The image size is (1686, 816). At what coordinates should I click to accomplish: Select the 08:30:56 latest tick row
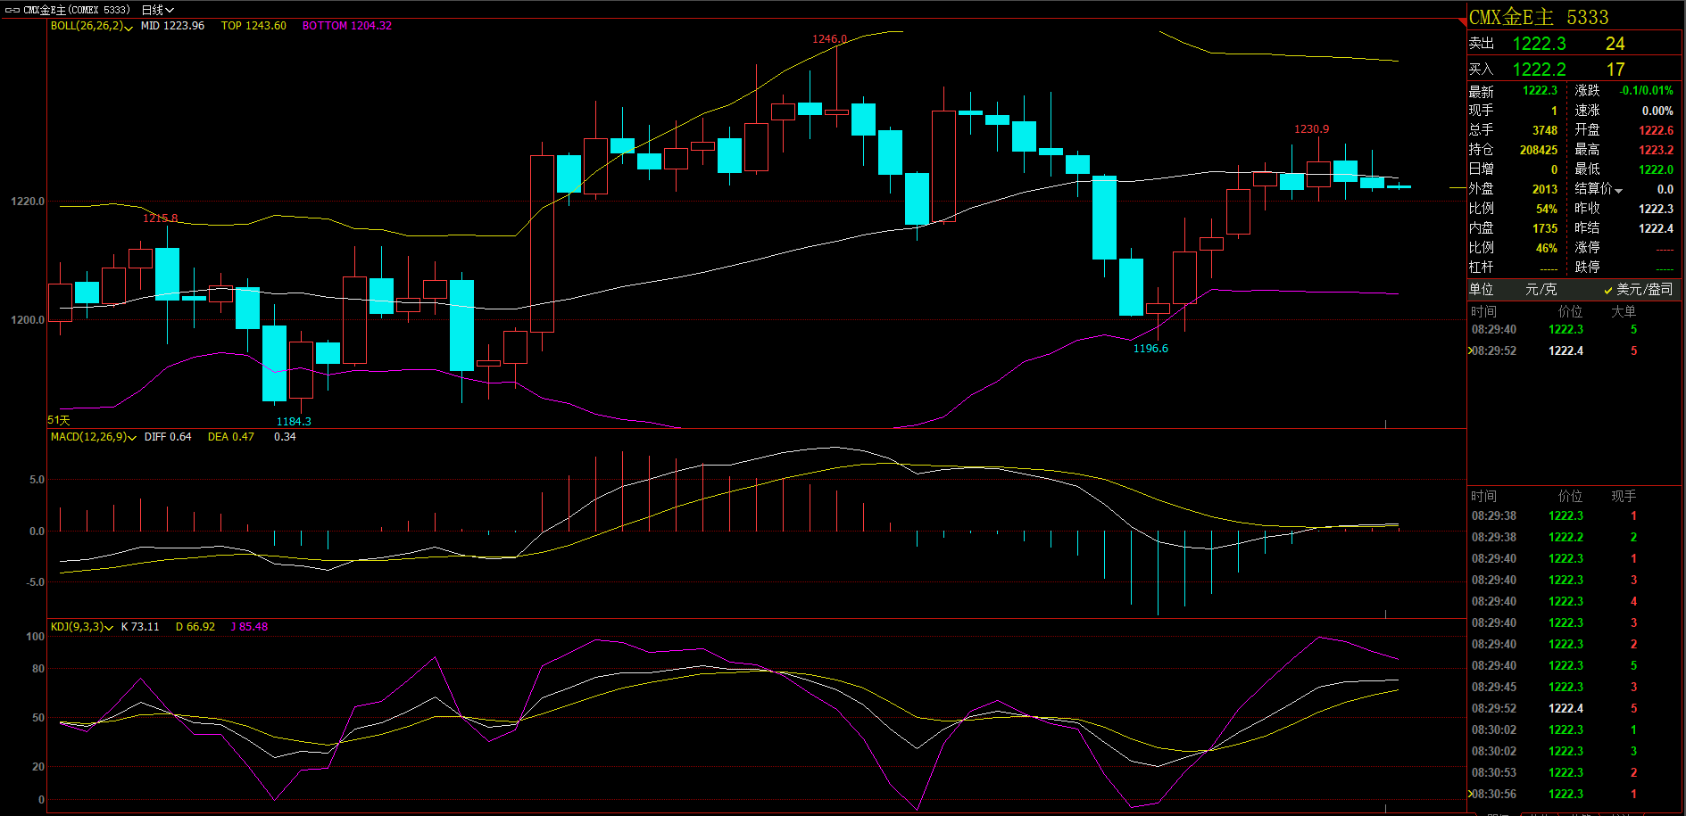point(1574,794)
